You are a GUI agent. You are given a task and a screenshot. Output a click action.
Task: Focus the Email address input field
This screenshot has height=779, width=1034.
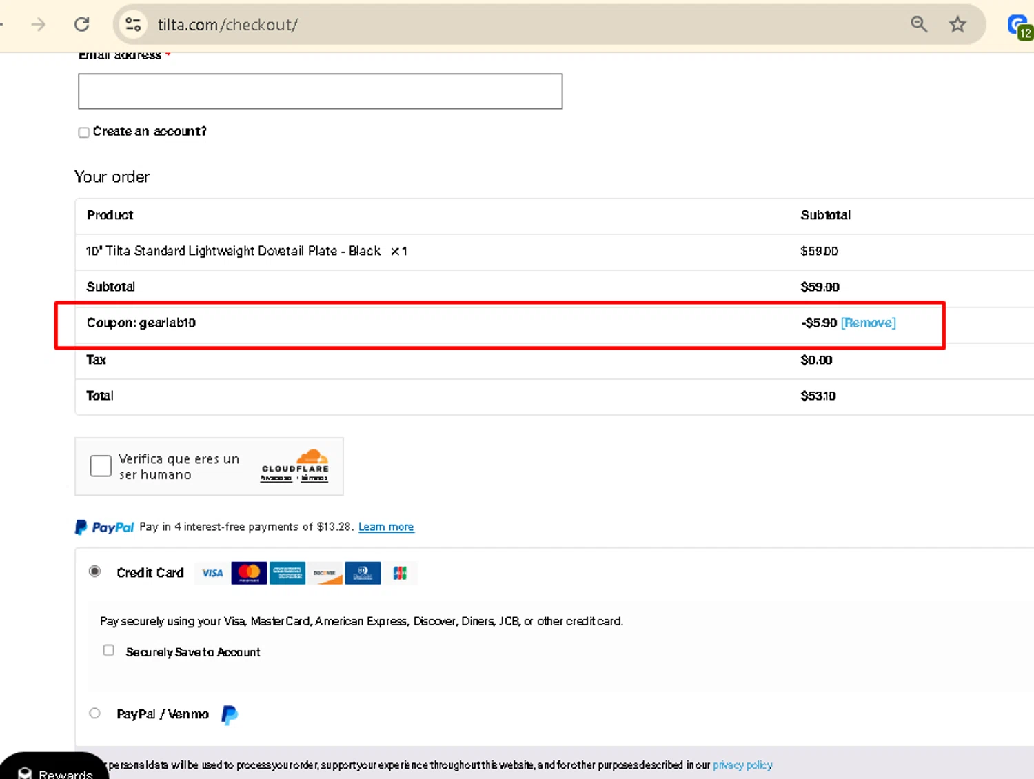click(321, 91)
